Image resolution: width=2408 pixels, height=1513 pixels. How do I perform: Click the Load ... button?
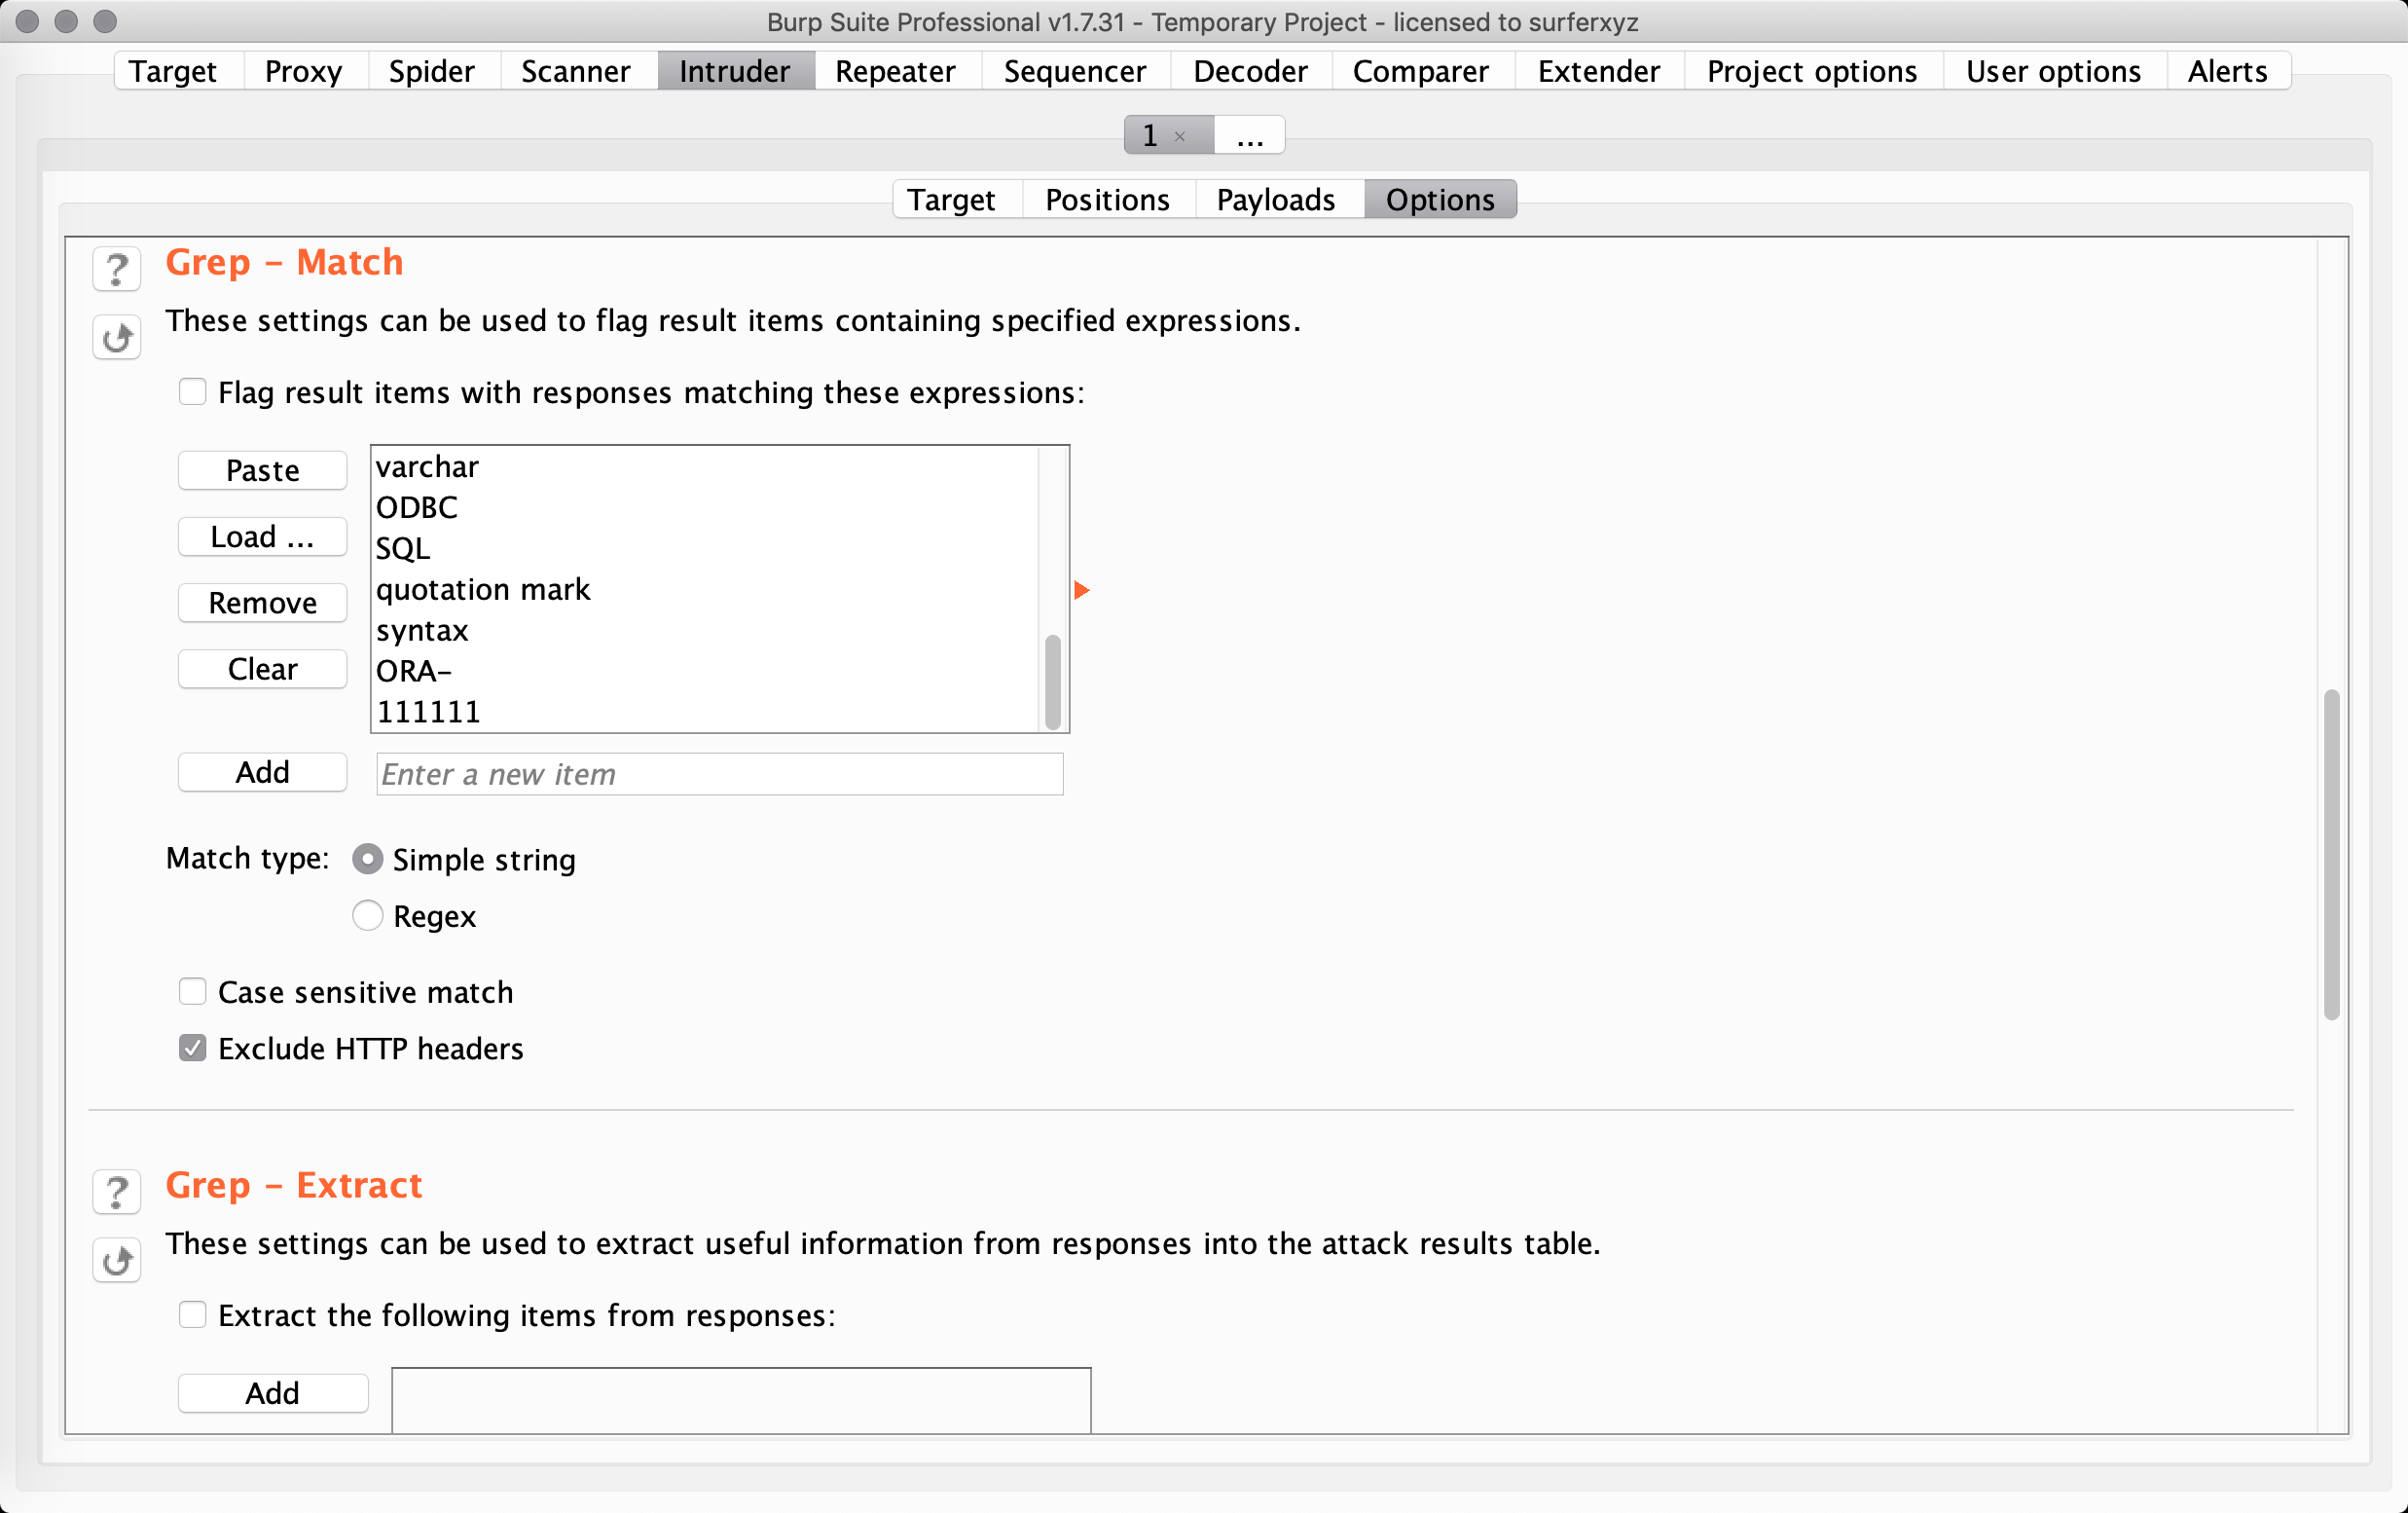click(x=262, y=537)
